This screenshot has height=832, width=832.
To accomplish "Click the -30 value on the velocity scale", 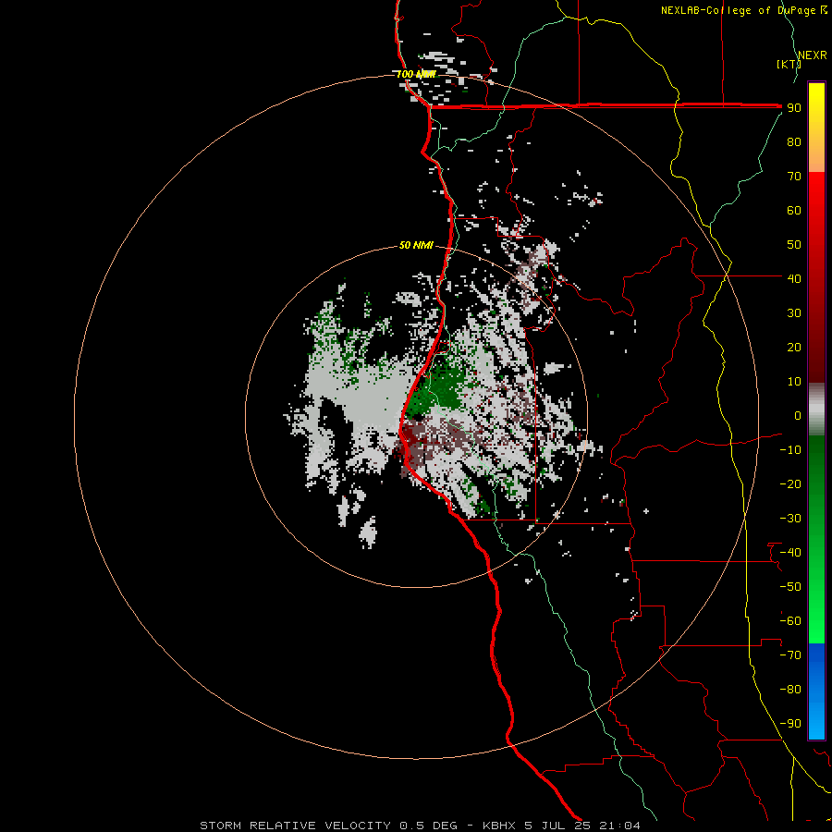I will 790,519.
